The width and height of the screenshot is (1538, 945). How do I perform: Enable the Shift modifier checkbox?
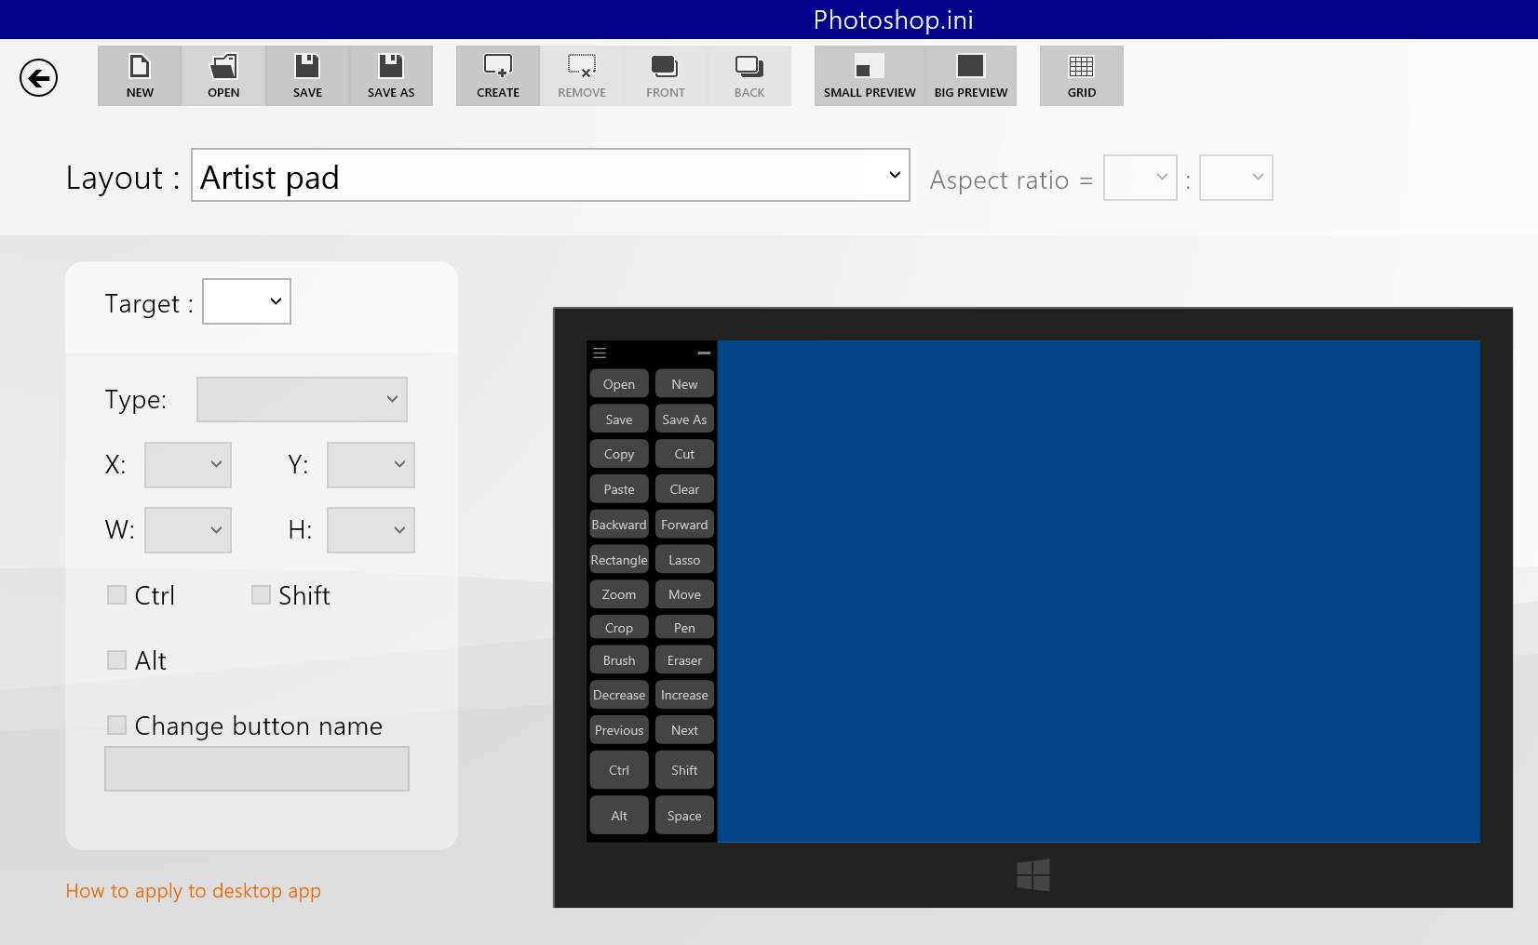261,595
